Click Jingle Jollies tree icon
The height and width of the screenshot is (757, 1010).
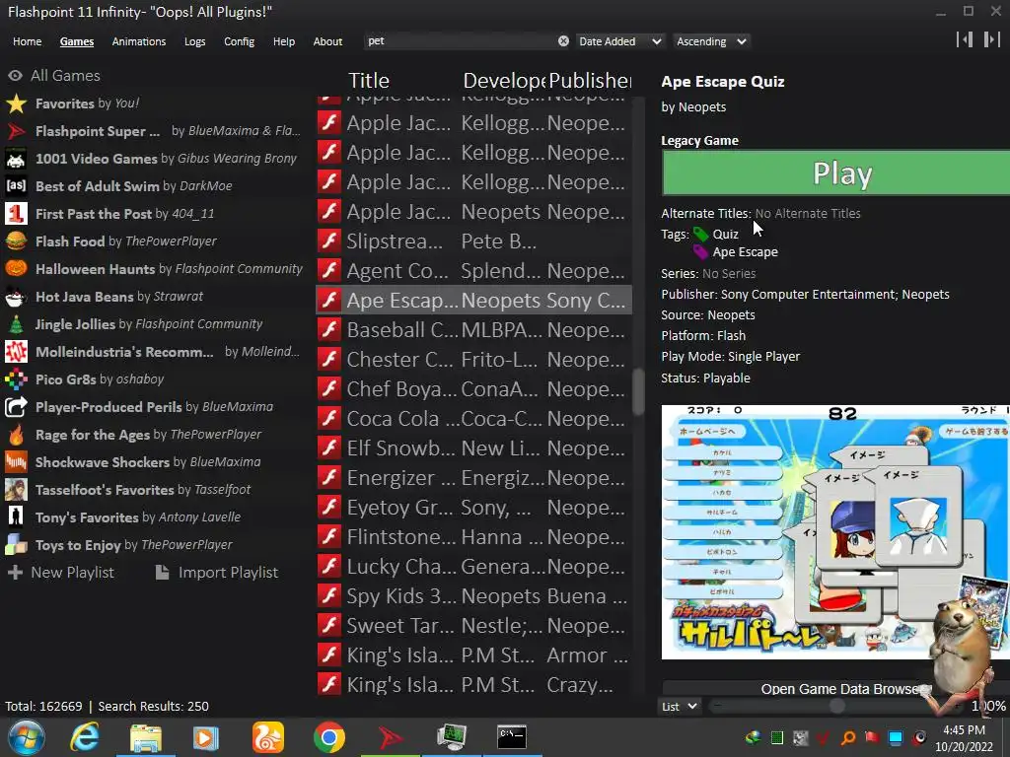pyautogui.click(x=16, y=323)
